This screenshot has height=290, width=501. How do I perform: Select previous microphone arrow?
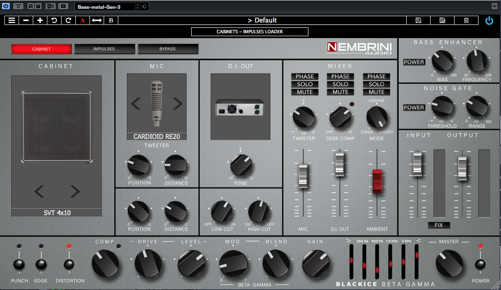[135, 104]
